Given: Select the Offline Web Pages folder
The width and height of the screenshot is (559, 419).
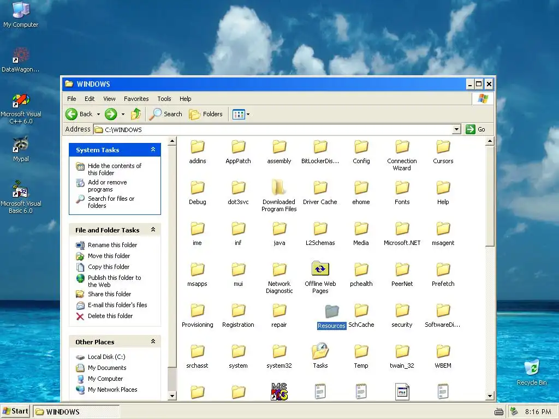Looking at the screenshot, I should tap(320, 278).
